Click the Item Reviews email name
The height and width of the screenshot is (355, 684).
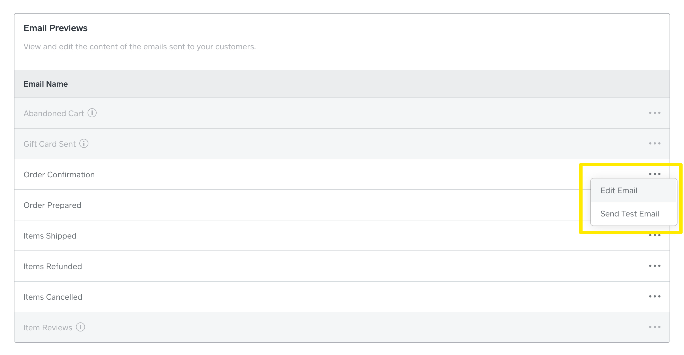(x=48, y=328)
